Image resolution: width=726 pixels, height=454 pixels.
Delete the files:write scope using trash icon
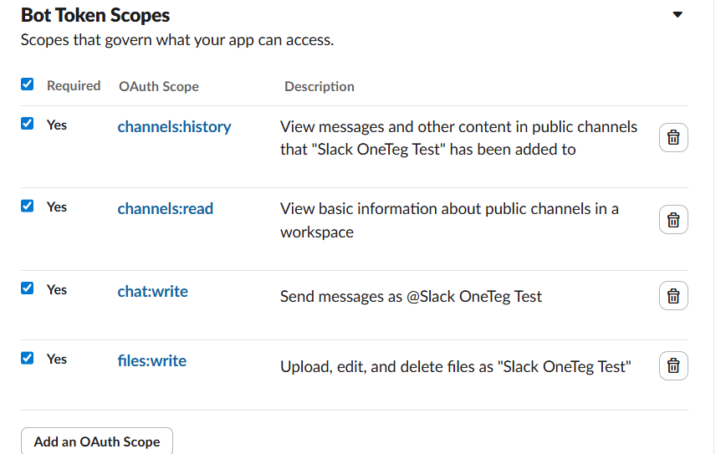(x=673, y=365)
